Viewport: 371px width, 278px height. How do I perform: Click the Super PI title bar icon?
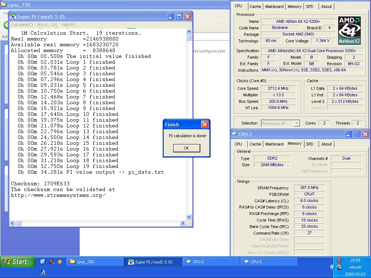(x=13, y=17)
